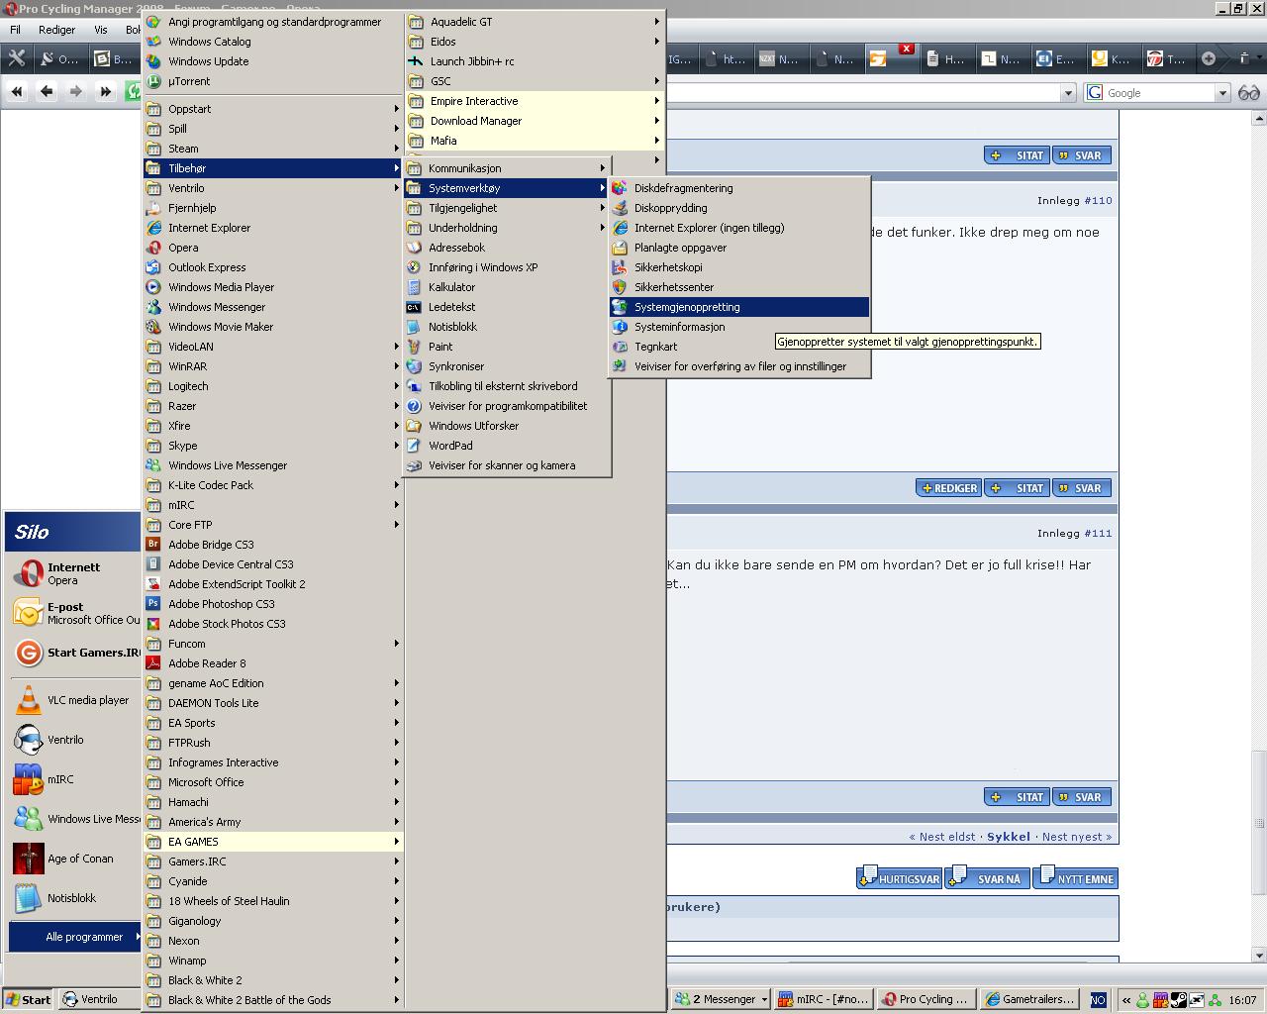Click in the Google search field
Viewport: 1267px width, 1014px height.
[1159, 93]
